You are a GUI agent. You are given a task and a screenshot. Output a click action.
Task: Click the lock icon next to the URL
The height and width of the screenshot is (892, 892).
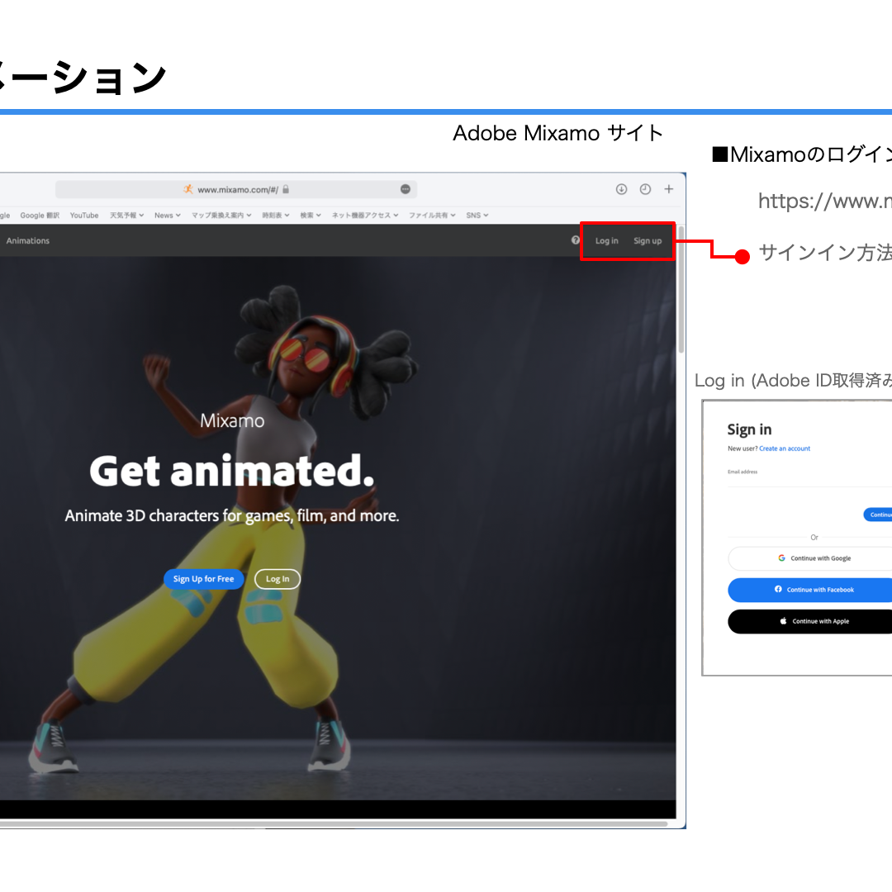pyautogui.click(x=286, y=189)
